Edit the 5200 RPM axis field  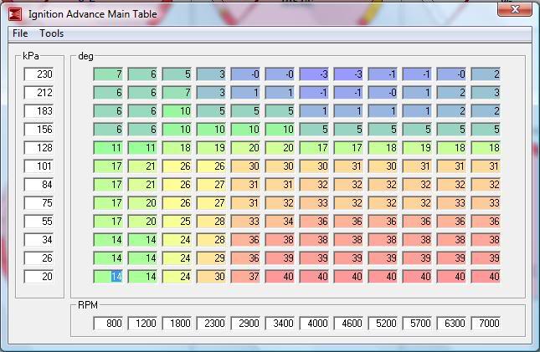pos(383,323)
